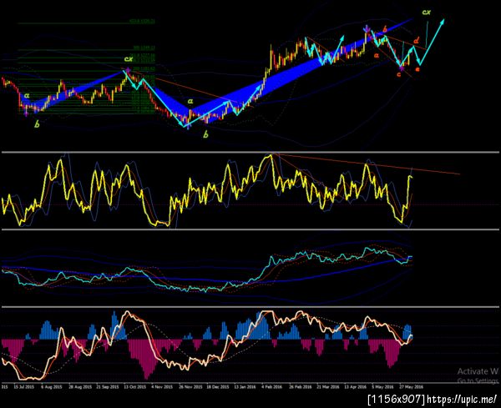Select green 'a' label above December 2015 candles
501x408 pixels.
tap(190, 101)
